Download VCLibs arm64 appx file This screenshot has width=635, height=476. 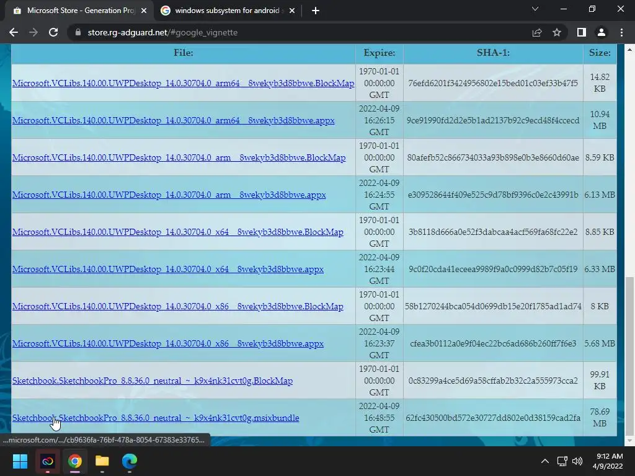pos(174,121)
